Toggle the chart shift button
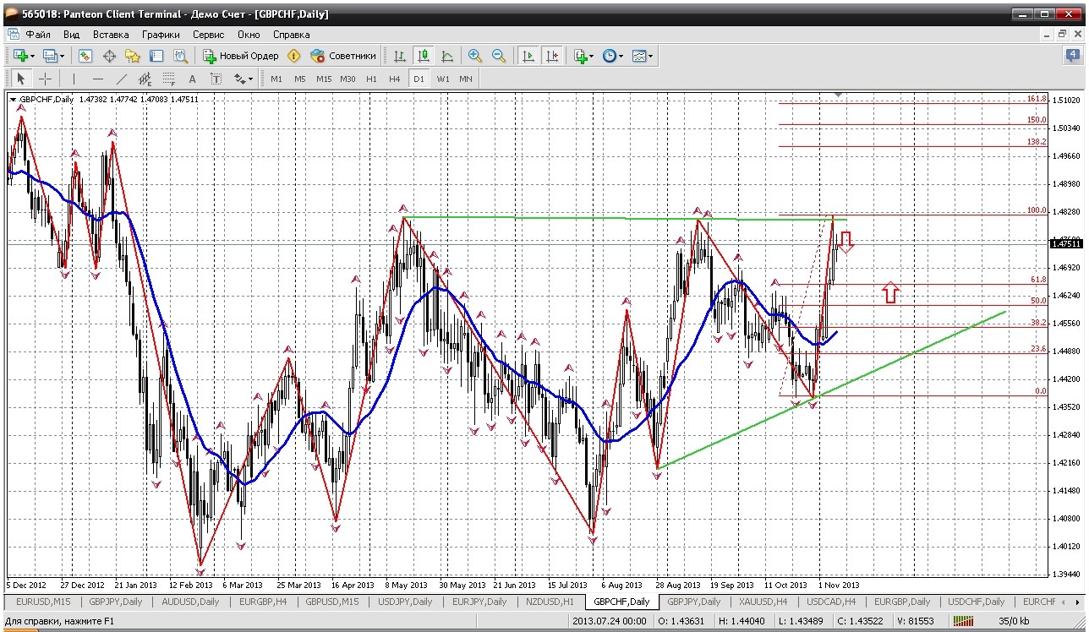Viewport: 1089px width, 632px height. 552,56
